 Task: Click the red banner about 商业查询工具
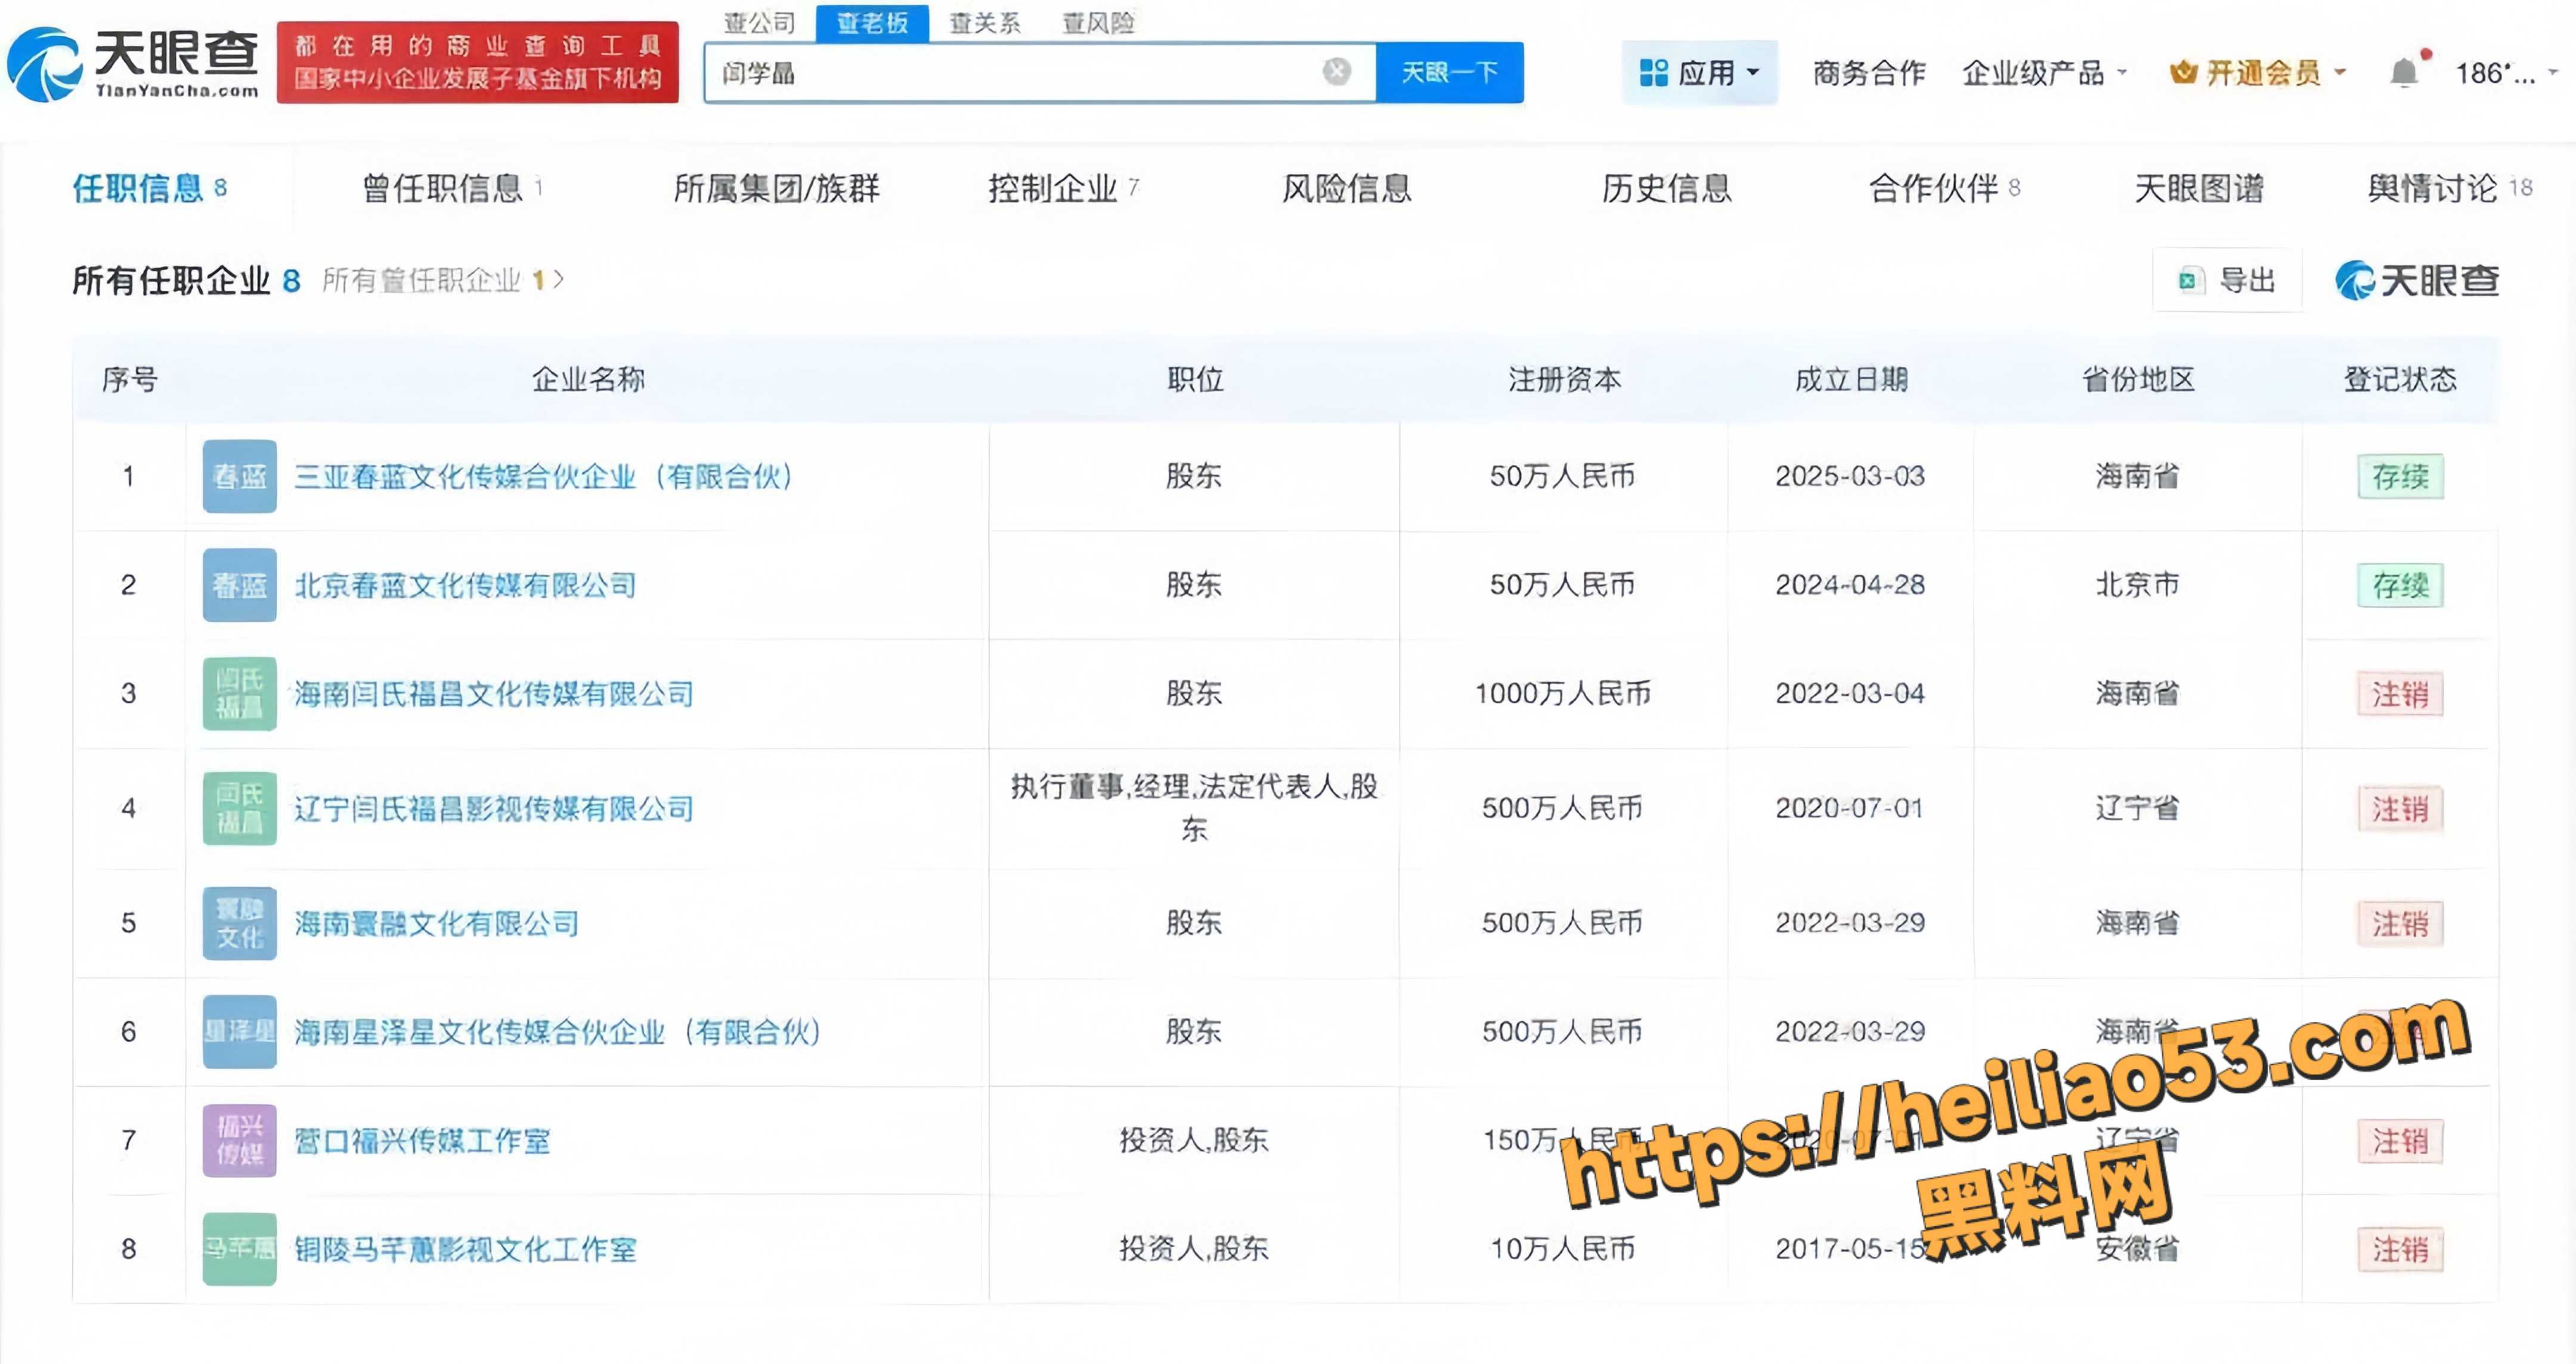point(477,62)
